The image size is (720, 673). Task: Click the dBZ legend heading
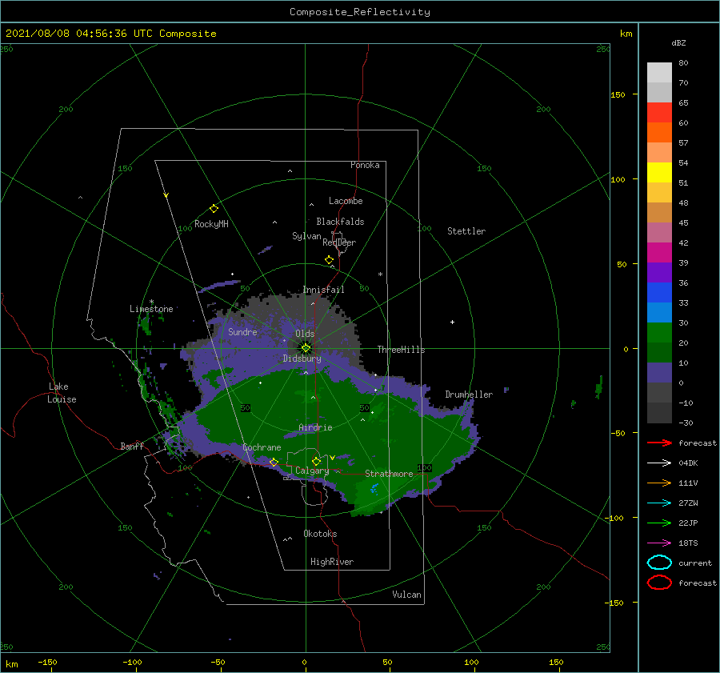[x=678, y=42]
